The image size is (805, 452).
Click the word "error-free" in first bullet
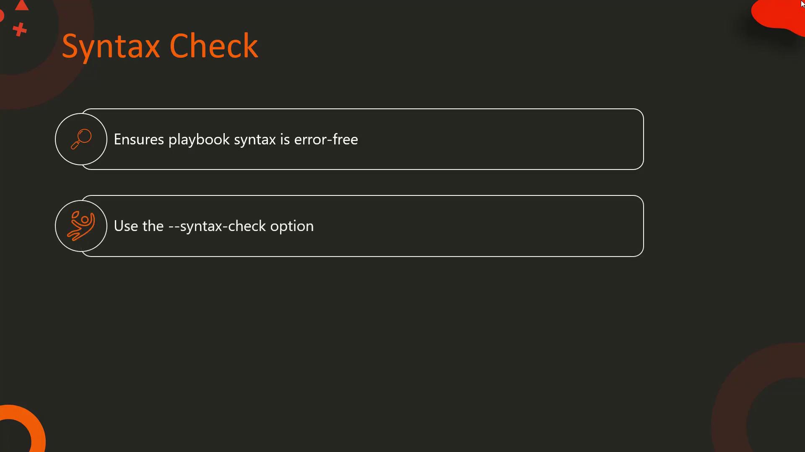[326, 139]
